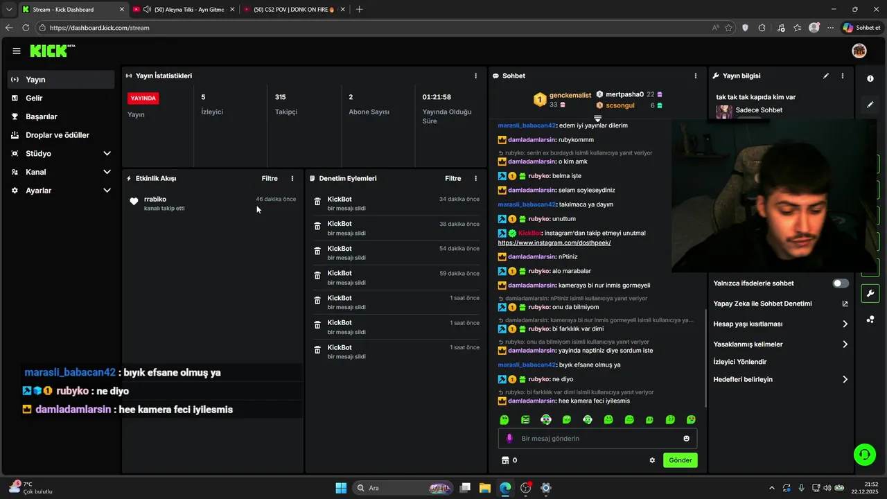Toggle Yalnızca ifadelerle sohbet switch
Screen dimensions: 887x499
coord(841,283)
